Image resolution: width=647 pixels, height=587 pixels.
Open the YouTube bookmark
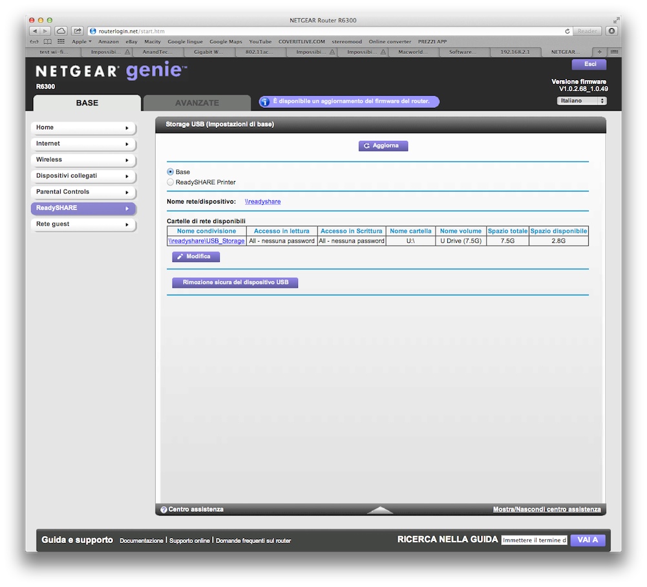click(x=260, y=41)
